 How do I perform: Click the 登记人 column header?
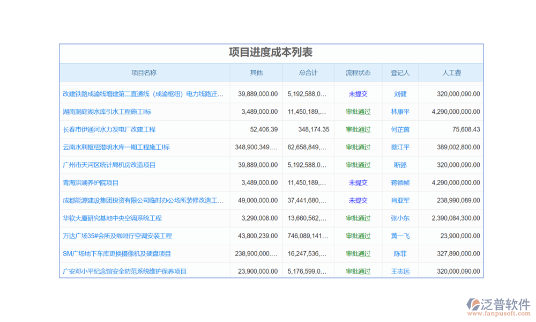(400, 73)
